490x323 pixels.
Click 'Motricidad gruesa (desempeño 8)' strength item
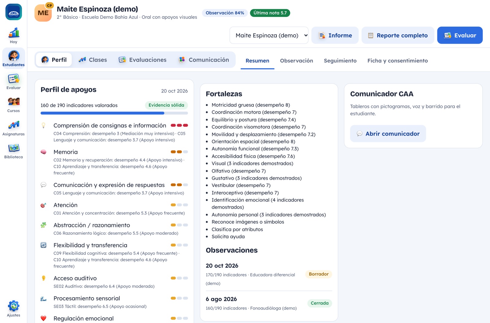[x=251, y=105]
